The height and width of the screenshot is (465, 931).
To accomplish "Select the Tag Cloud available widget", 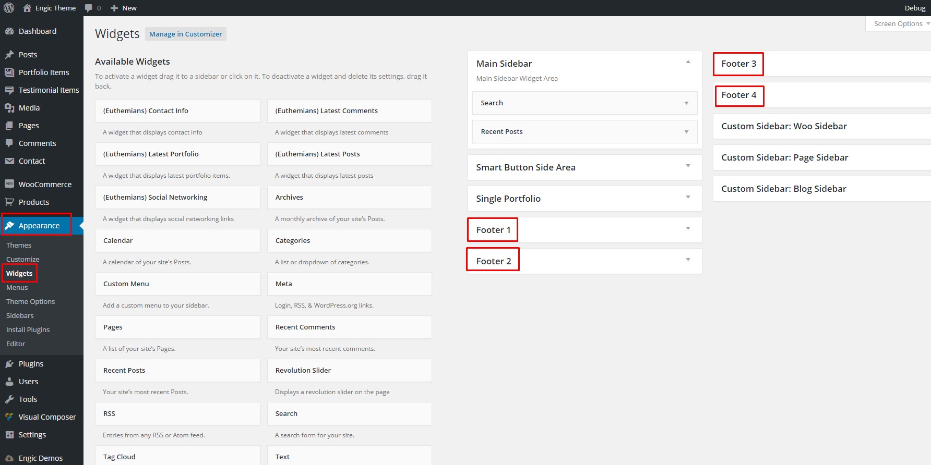I will click(x=177, y=456).
